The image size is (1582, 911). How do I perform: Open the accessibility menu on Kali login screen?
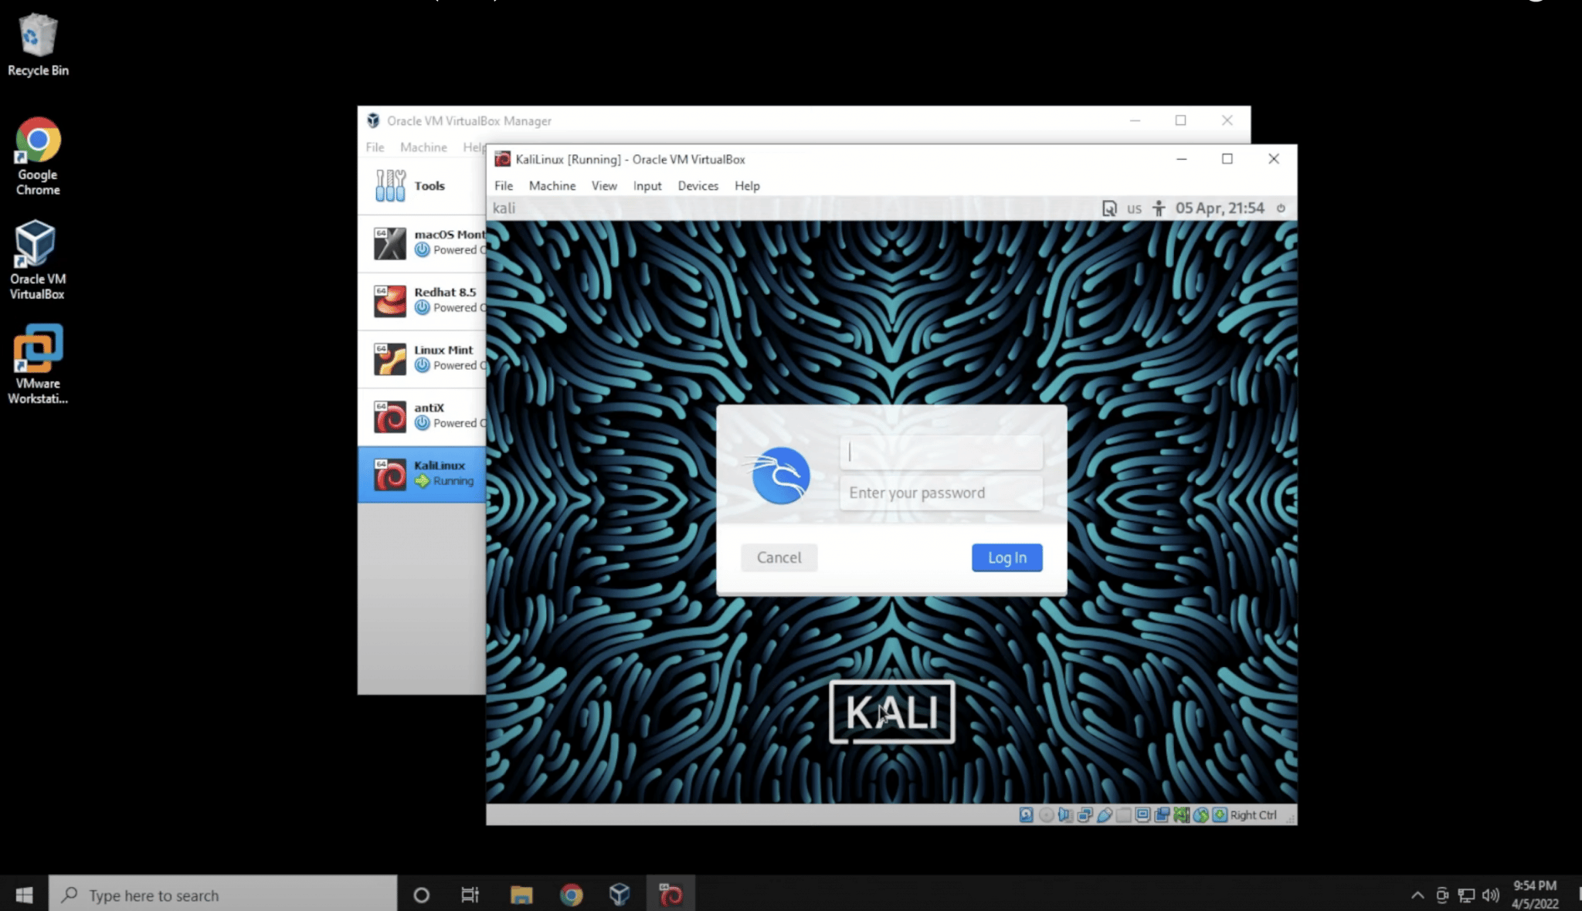[1158, 208]
